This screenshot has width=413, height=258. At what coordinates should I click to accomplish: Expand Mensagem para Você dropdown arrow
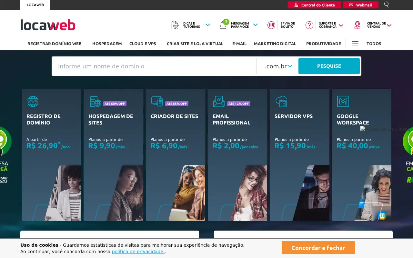pos(256,25)
